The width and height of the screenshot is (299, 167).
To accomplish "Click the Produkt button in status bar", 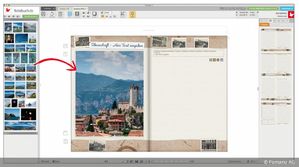I will 45,161.
